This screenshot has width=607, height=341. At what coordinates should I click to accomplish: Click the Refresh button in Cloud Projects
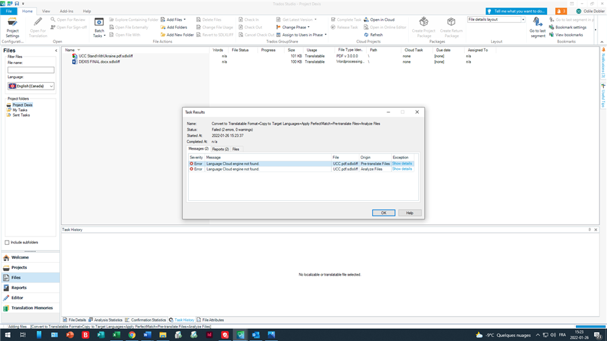373,35
